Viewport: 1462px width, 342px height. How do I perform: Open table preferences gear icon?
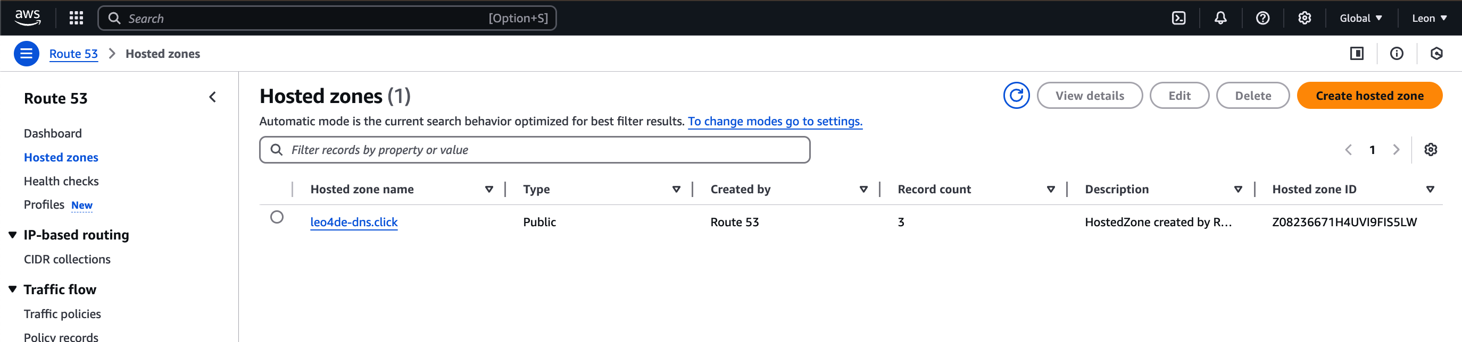click(x=1430, y=149)
